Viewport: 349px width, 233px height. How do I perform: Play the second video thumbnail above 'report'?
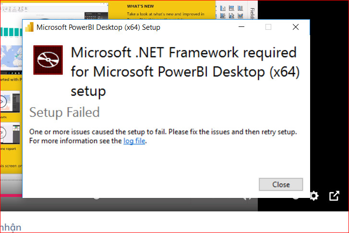point(2,133)
